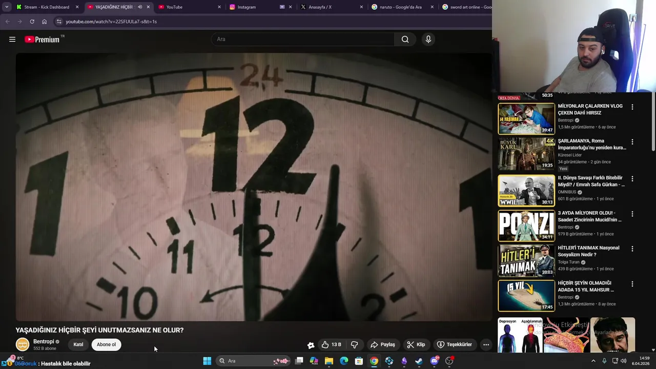The width and height of the screenshot is (656, 369).
Task: Play the MİLYONLAR ÇALARKEN VLOG thumbnail
Action: click(526, 119)
